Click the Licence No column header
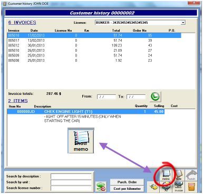 pyautogui.click(x=63, y=31)
